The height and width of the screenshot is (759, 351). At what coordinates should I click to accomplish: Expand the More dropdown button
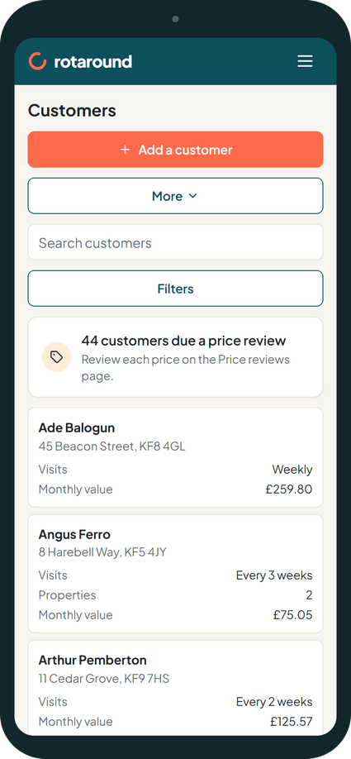[175, 196]
